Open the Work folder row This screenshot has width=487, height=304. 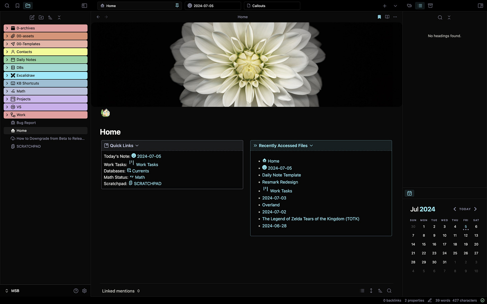click(x=45, y=115)
